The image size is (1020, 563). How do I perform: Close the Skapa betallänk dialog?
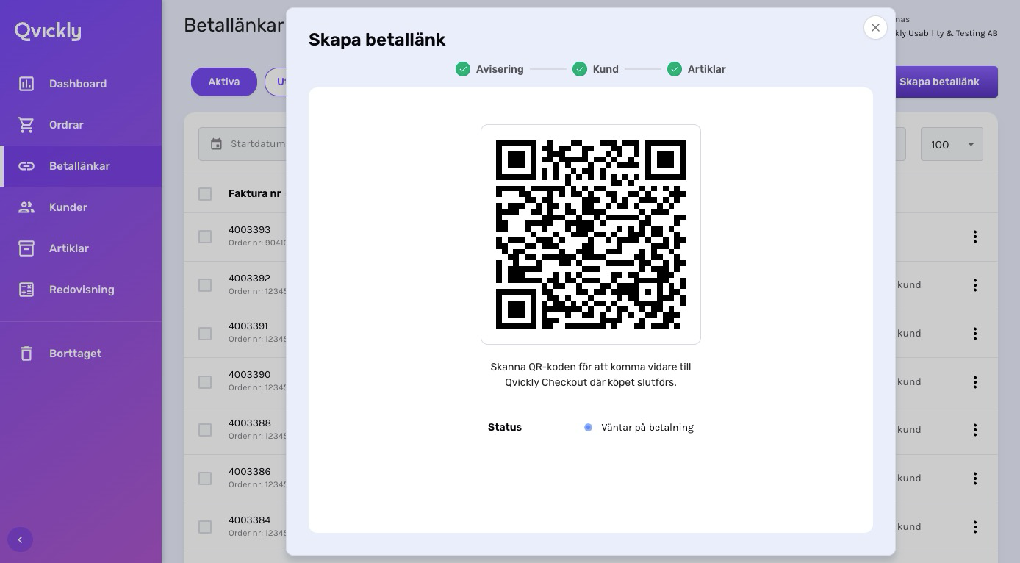point(875,28)
